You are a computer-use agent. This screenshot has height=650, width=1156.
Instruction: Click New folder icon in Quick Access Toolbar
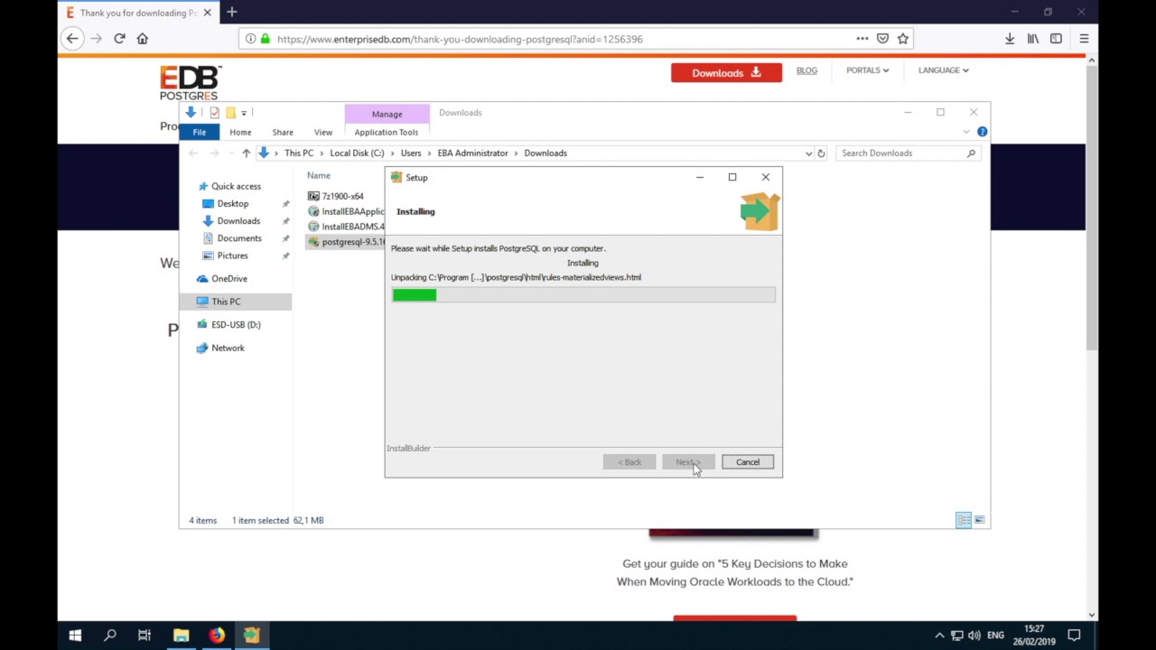(x=230, y=113)
